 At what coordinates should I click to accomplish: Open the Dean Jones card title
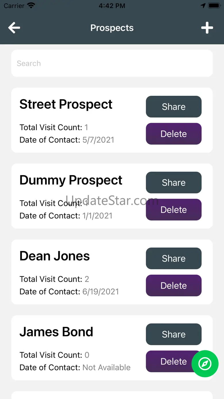pos(55,256)
